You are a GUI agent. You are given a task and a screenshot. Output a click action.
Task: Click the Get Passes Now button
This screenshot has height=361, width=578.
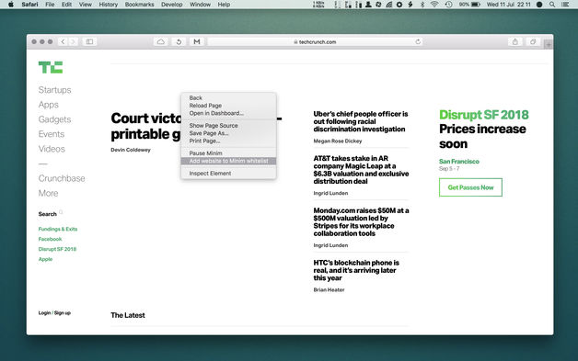[470, 187]
